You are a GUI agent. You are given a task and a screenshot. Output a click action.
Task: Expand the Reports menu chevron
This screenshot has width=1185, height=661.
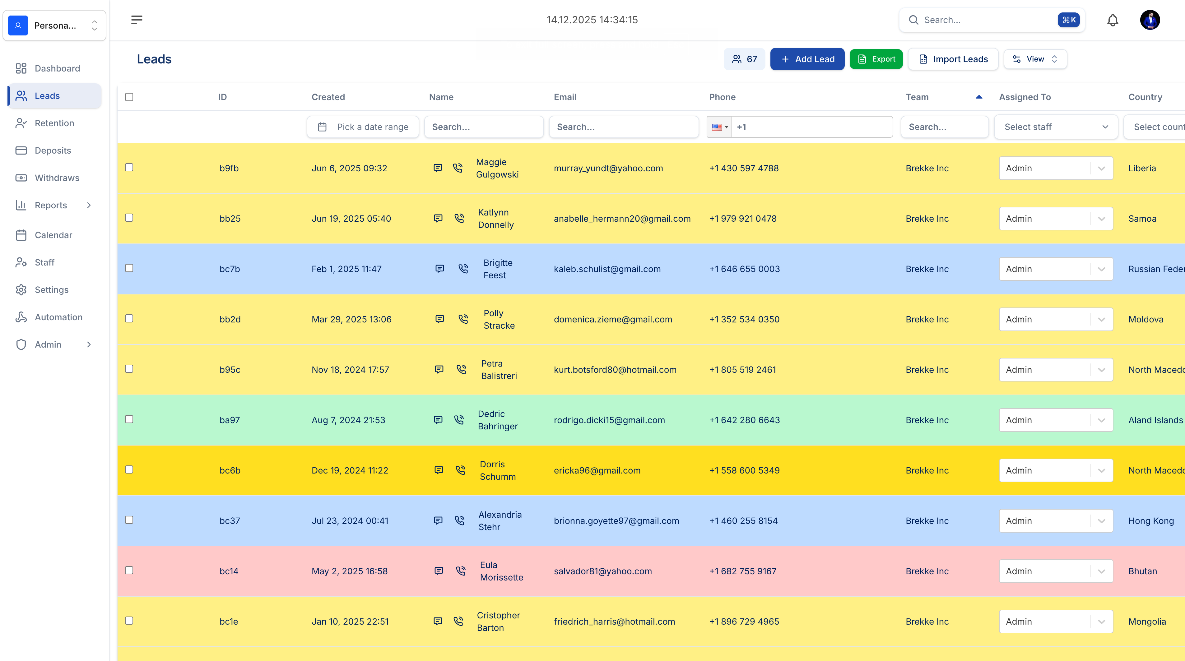point(89,205)
